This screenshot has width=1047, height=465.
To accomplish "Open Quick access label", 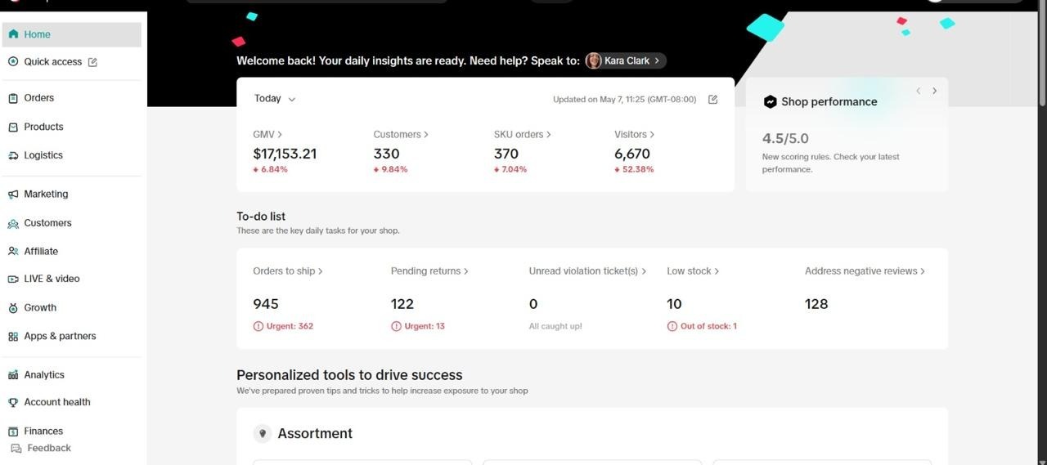I will (x=53, y=61).
